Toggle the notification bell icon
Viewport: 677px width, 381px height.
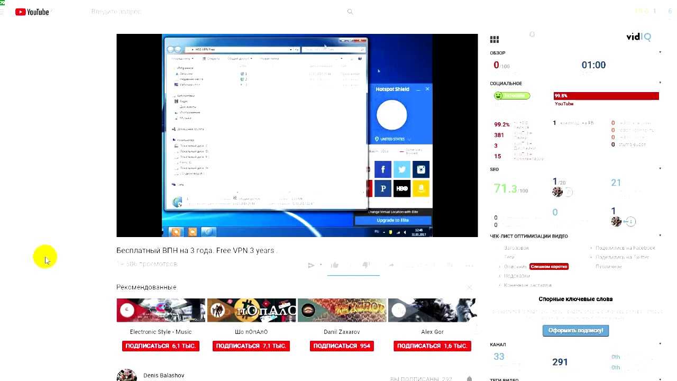tap(469, 379)
